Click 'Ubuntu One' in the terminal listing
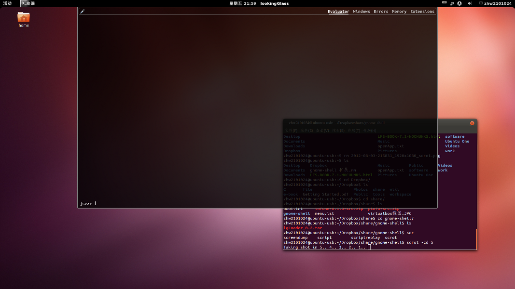The height and width of the screenshot is (289, 515). [x=457, y=141]
